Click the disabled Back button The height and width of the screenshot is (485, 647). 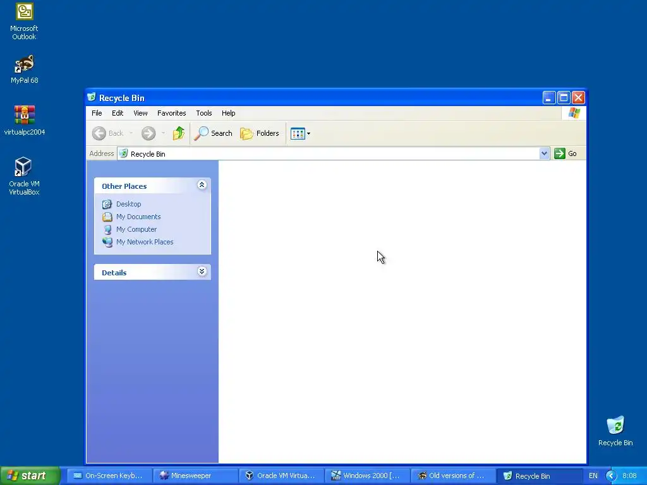point(107,133)
